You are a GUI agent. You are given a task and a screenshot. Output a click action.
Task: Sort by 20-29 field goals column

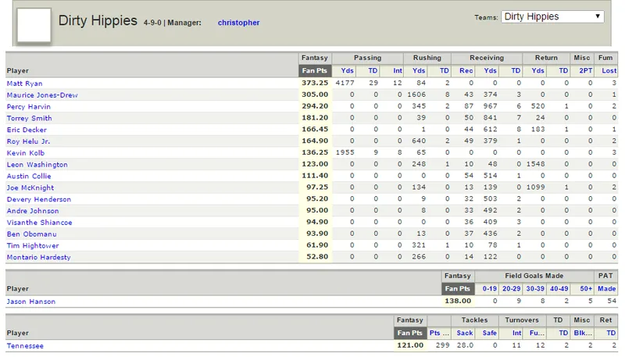[512, 288]
